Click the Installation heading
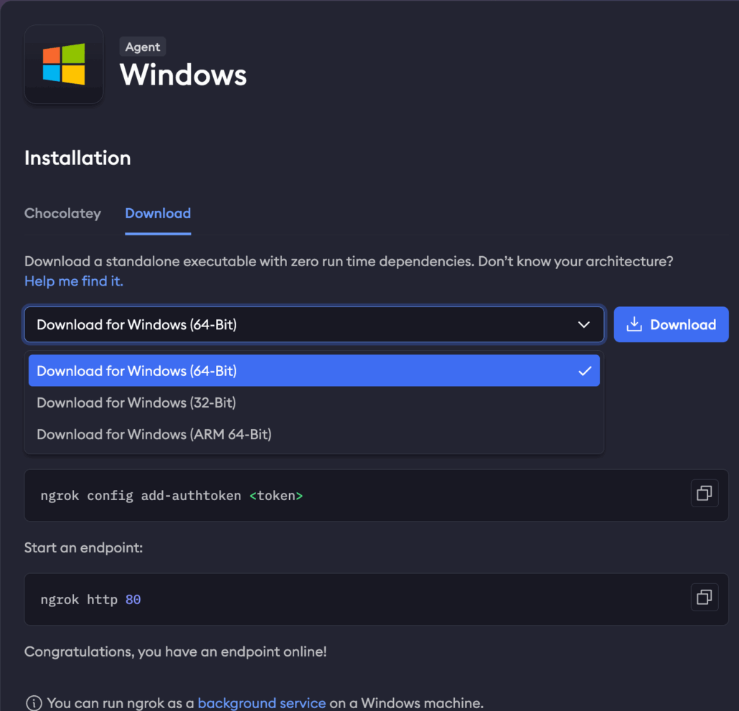Viewport: 739px width, 711px height. (x=77, y=158)
